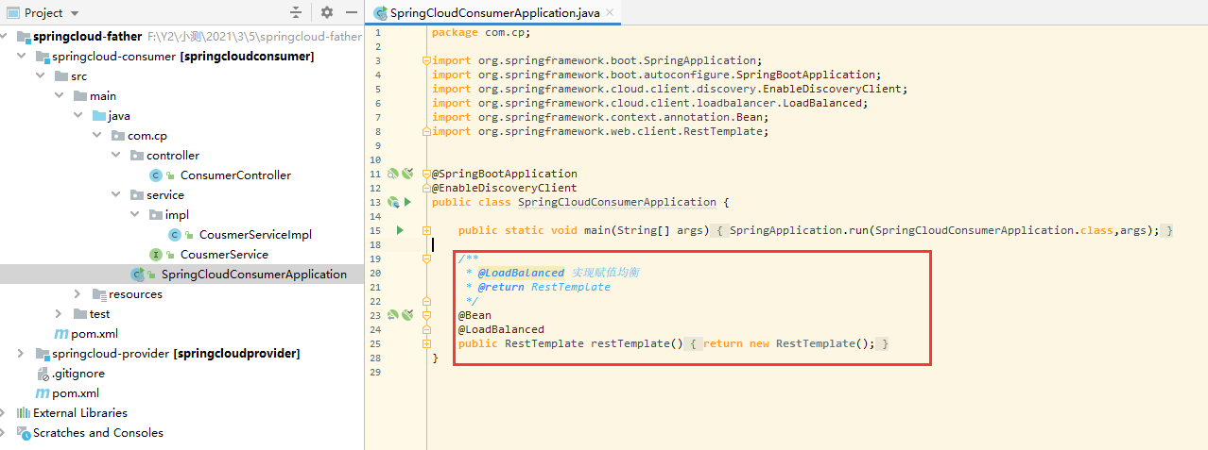Screen dimensions: 1208x450
Task: Click the ConsumerController class icon
Action: (156, 175)
